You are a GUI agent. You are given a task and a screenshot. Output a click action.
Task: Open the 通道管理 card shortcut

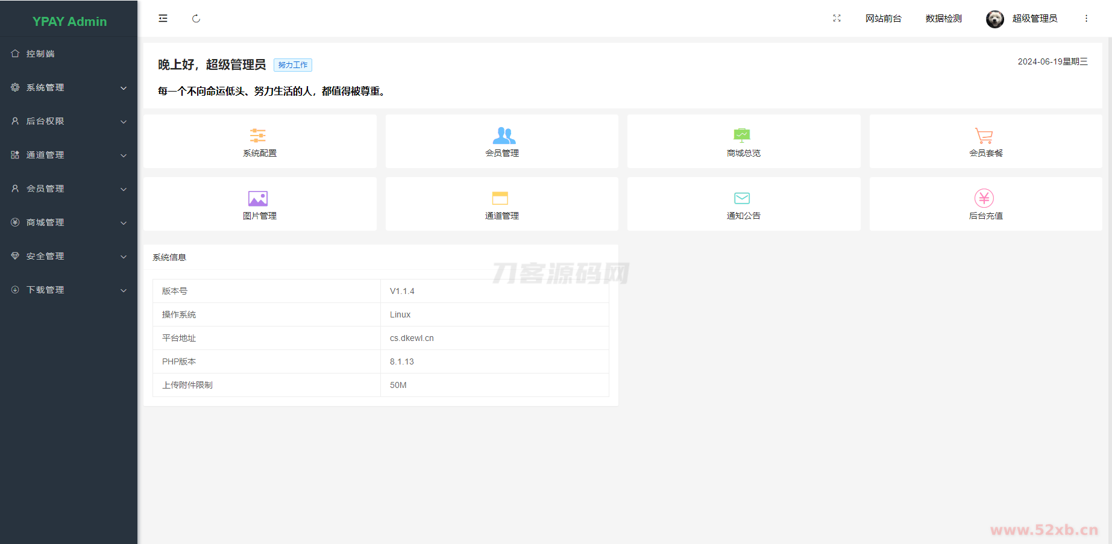[x=501, y=204]
